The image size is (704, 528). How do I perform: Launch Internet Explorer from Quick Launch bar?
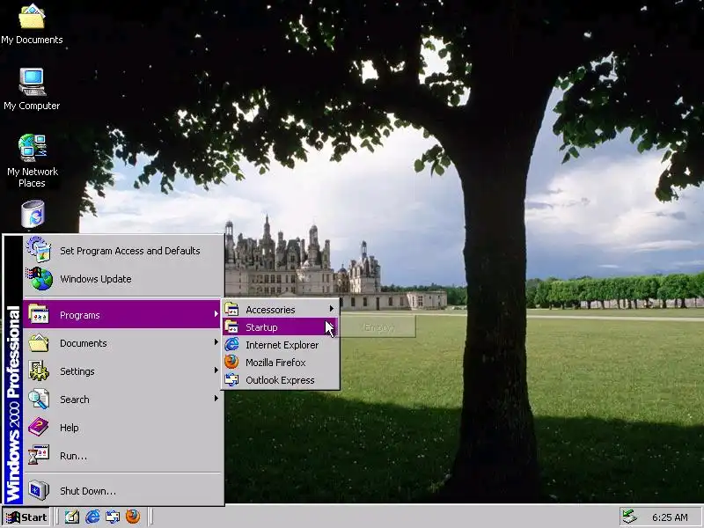point(92,517)
